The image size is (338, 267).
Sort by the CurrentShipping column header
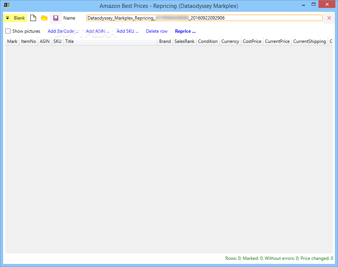(x=309, y=41)
